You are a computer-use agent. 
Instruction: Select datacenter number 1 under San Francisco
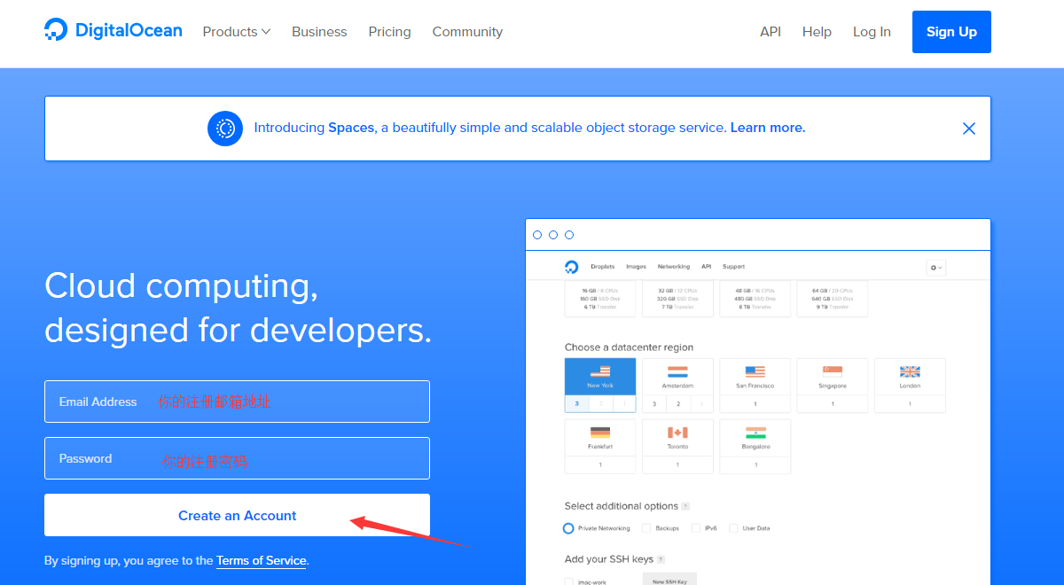pos(755,404)
